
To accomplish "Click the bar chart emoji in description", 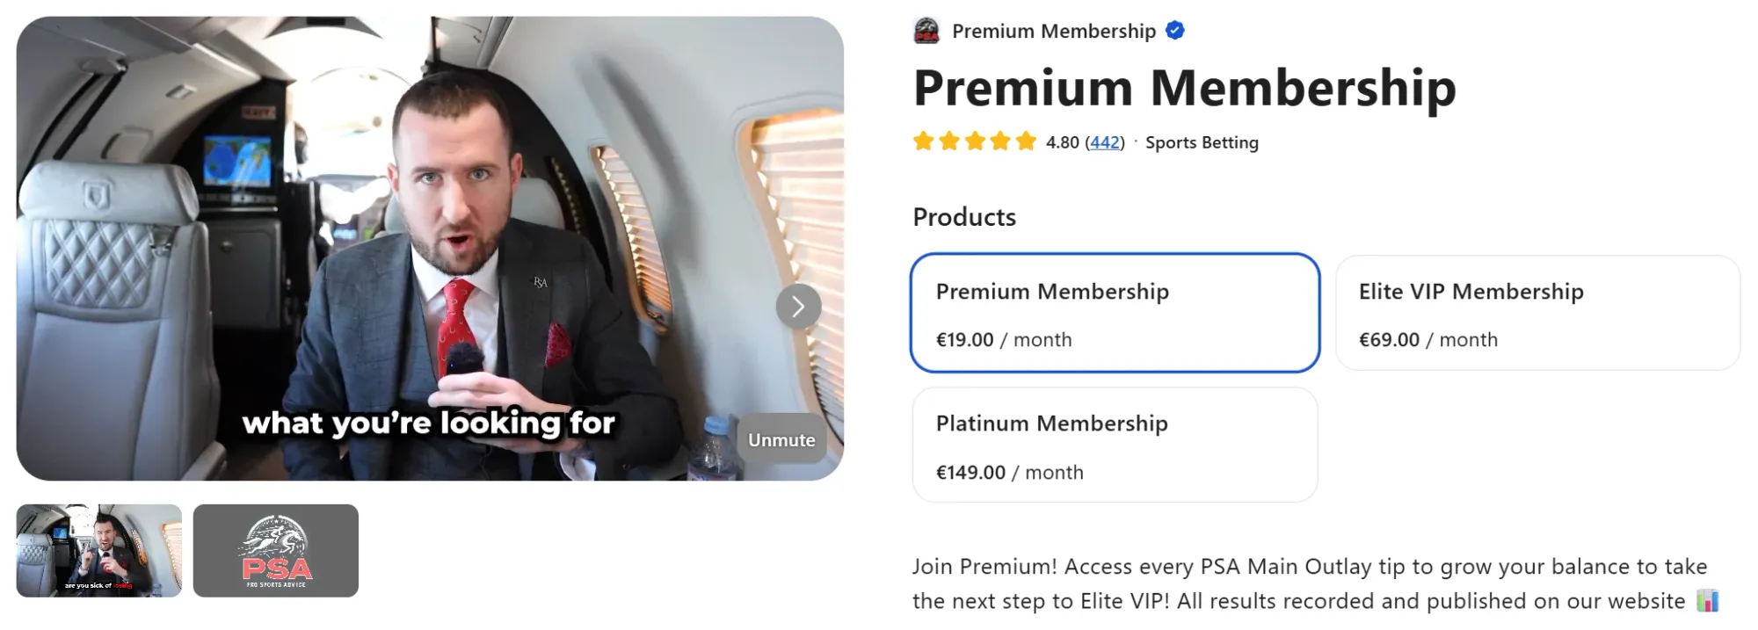I will [x=1707, y=601].
